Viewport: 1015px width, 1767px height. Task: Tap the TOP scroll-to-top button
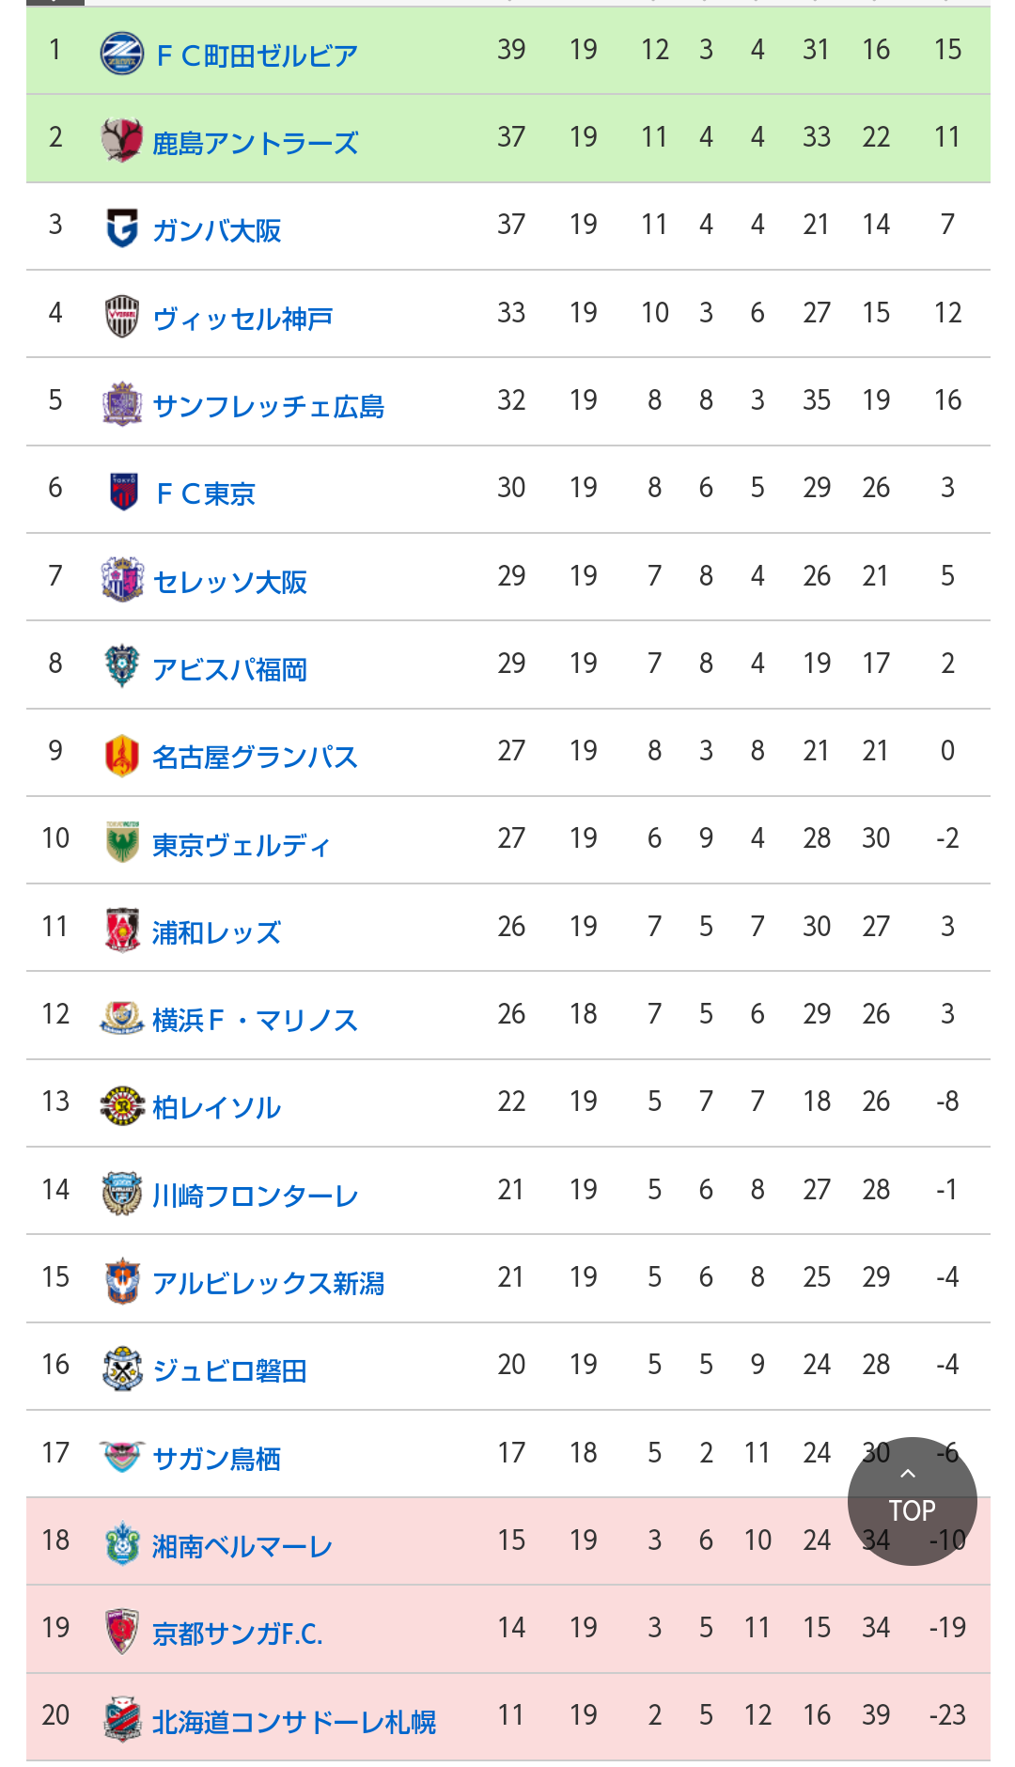coord(912,1501)
